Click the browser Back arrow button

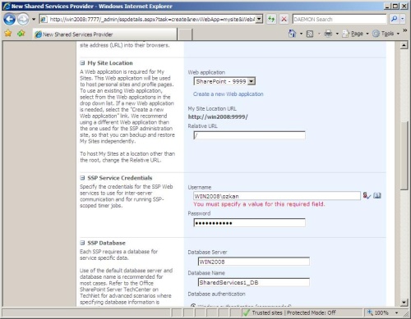coord(9,20)
